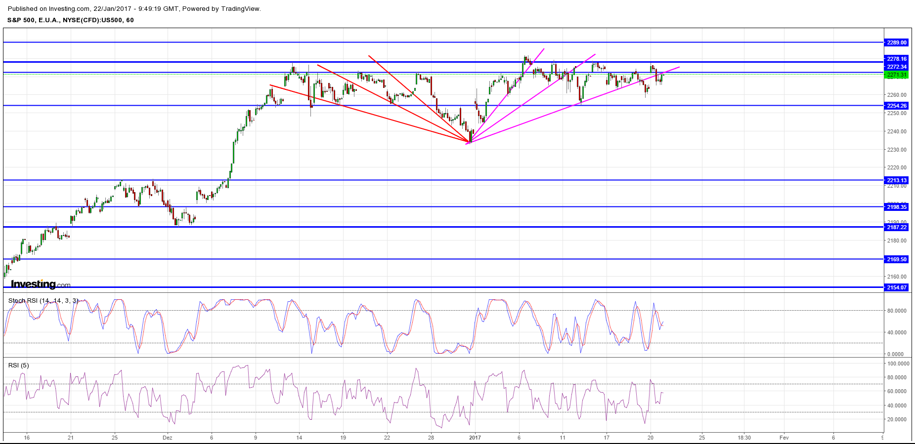Screen dimensions: 915x444
Task: Click the 22 date label on time axis
Action: pyautogui.click(x=387, y=438)
